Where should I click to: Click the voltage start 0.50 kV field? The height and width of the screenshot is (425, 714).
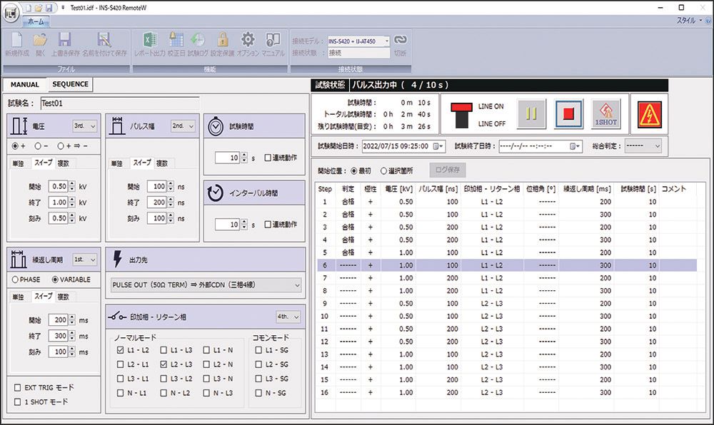59,186
